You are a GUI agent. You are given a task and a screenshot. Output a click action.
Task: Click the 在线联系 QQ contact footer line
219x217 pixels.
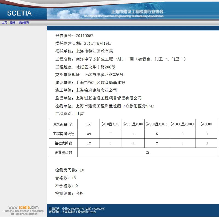pos(77,209)
